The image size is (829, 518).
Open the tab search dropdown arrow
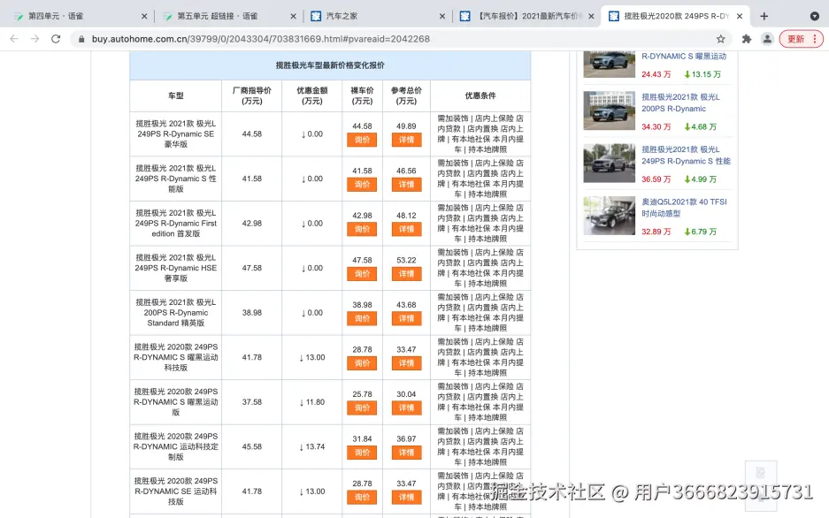815,17
